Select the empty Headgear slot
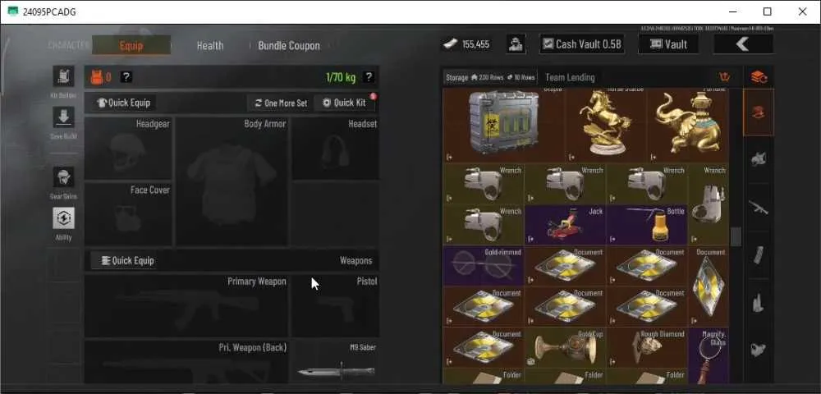The image size is (821, 394). point(128,149)
